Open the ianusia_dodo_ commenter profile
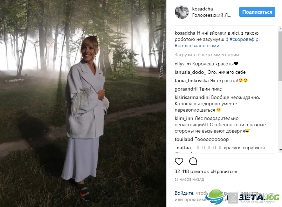Viewport: 282px width, 207px height. click(x=190, y=72)
